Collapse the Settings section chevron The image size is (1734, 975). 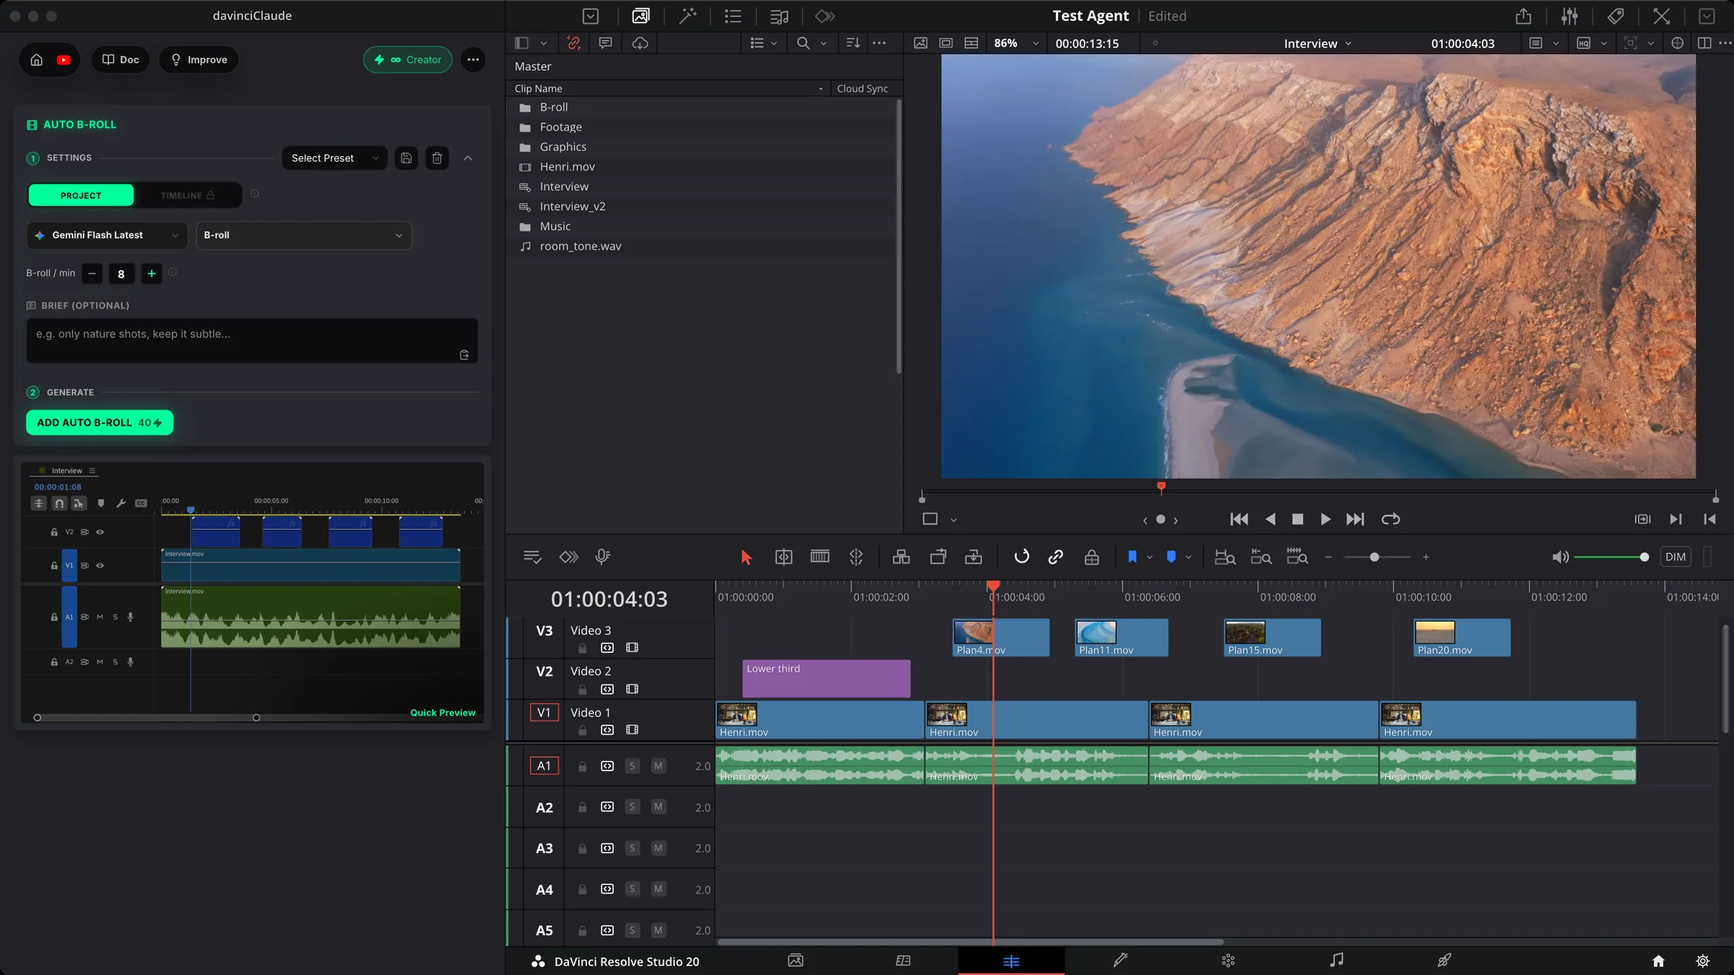(467, 158)
